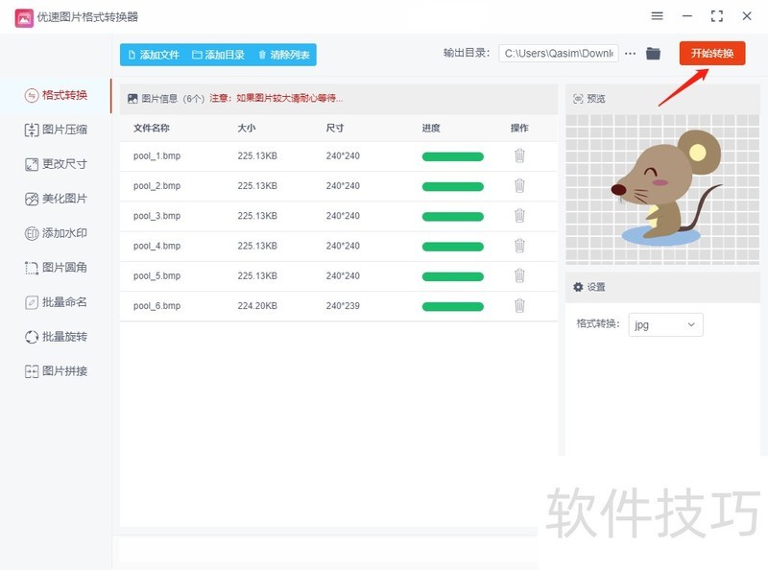Screen dimensions: 768x570
Task: Delete pool_1.bmp using its trash icon
Action: coord(519,154)
